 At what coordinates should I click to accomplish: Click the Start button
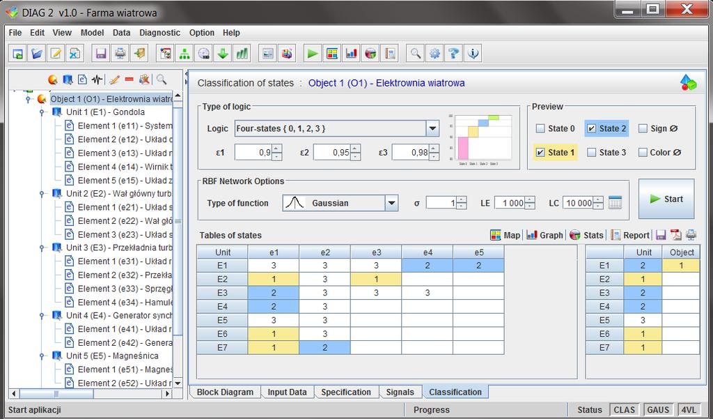666,199
